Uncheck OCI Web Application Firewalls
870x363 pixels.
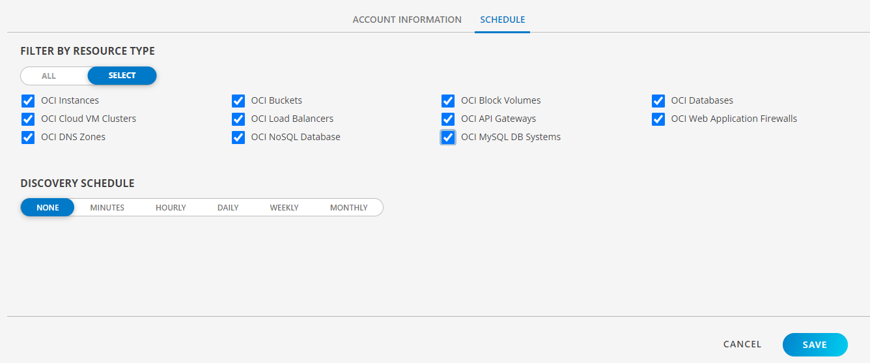click(x=658, y=119)
